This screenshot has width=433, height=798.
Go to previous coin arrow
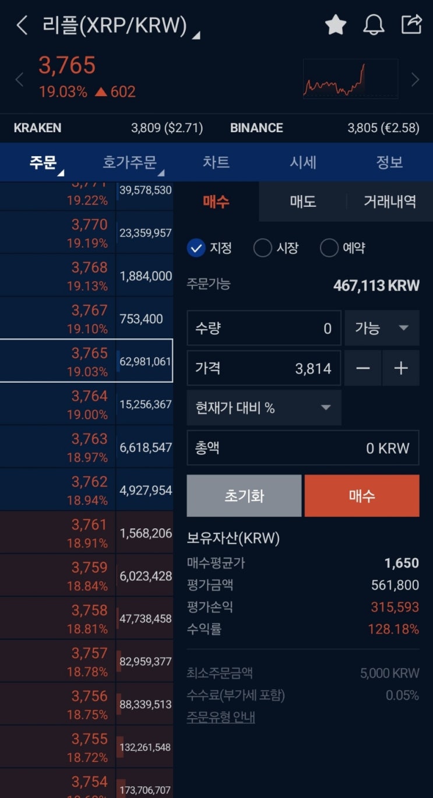(x=19, y=80)
